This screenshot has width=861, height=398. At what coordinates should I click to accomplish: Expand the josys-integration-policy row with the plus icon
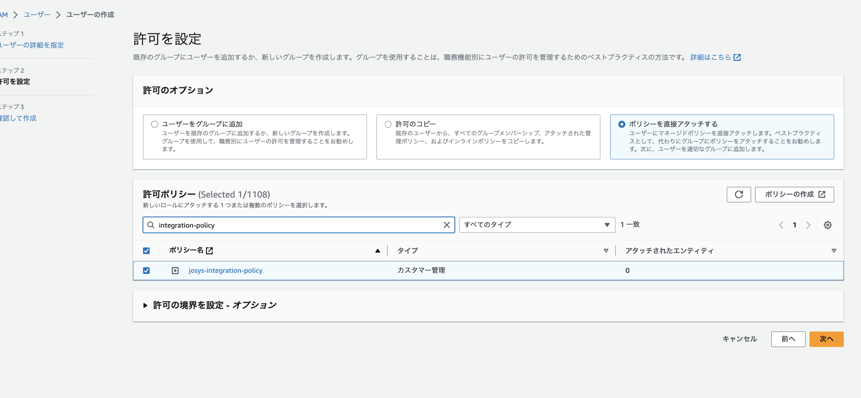tap(175, 271)
